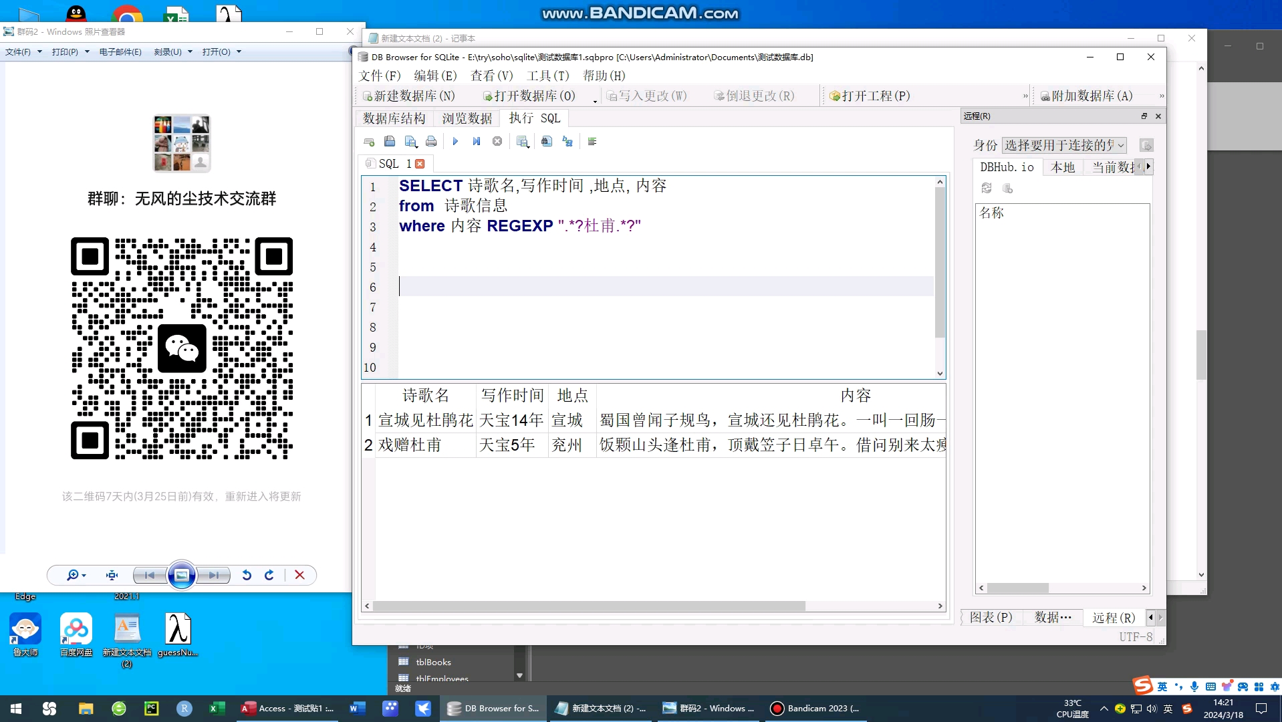Screen dimensions: 1282x722
Task: Print the SQL editor contents
Action: coord(431,142)
